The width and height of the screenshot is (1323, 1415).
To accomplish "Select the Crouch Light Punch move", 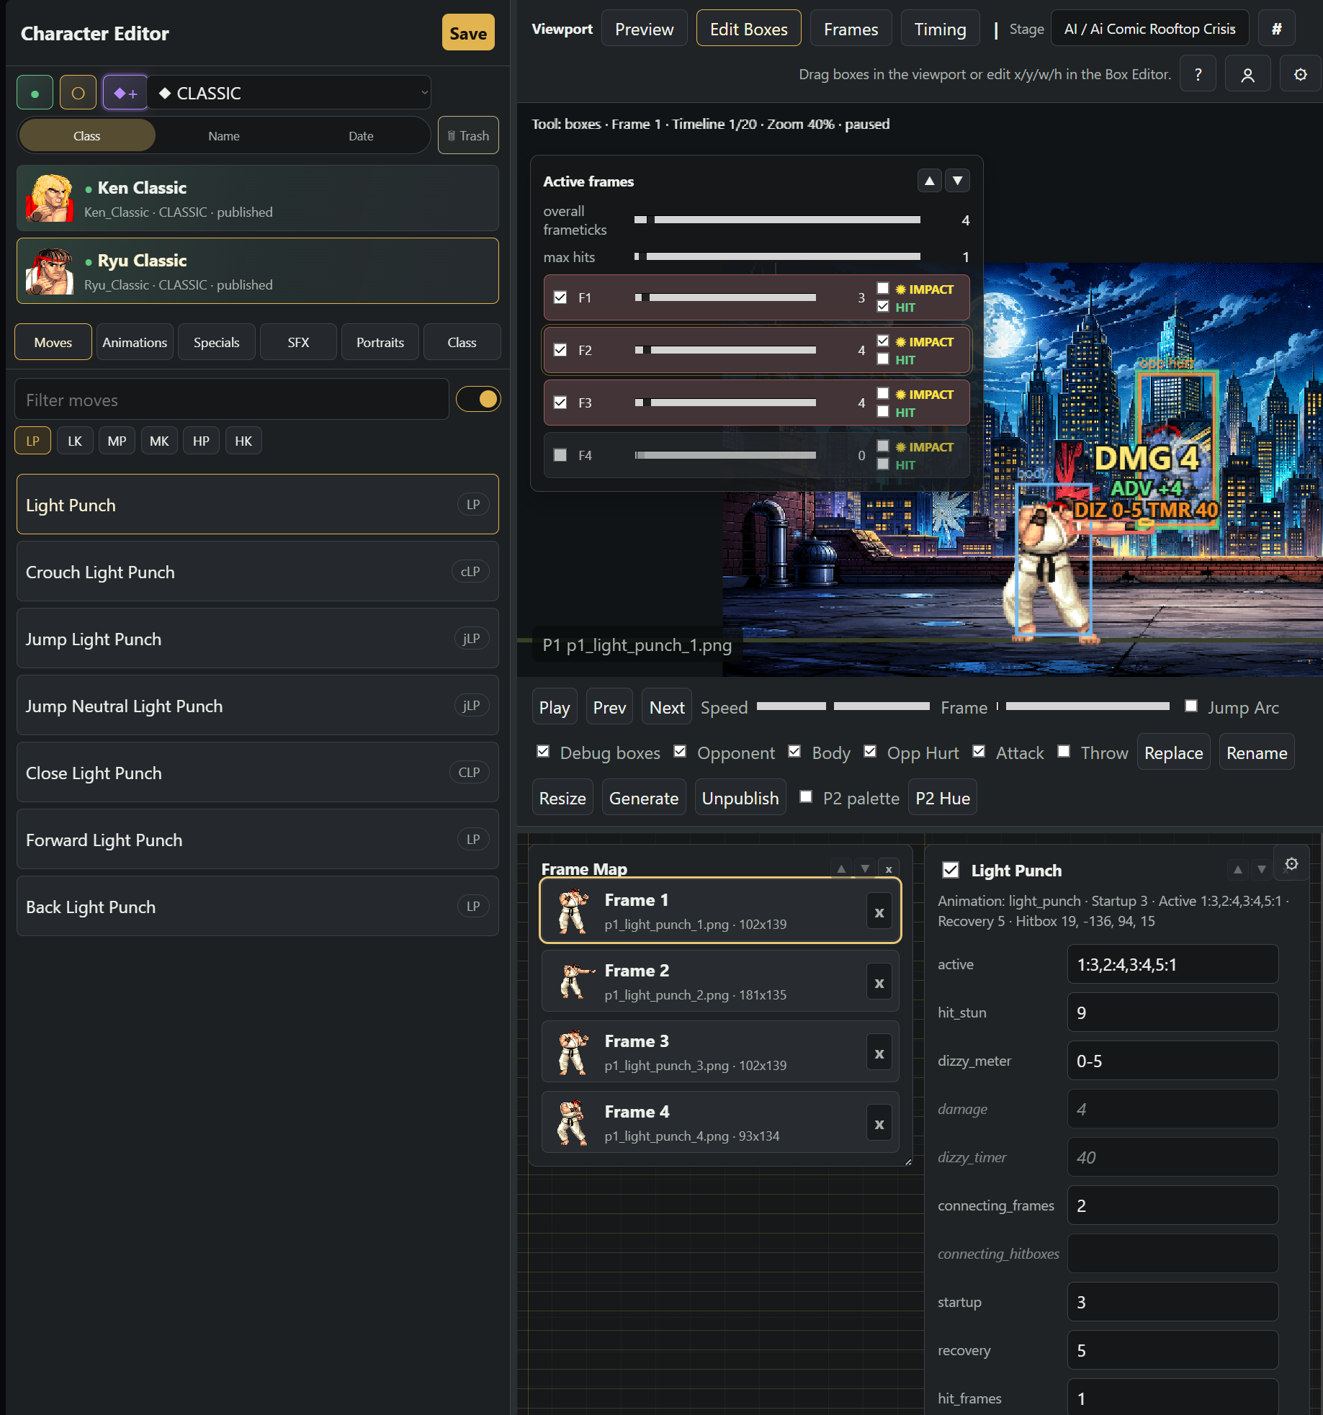I will pos(258,572).
